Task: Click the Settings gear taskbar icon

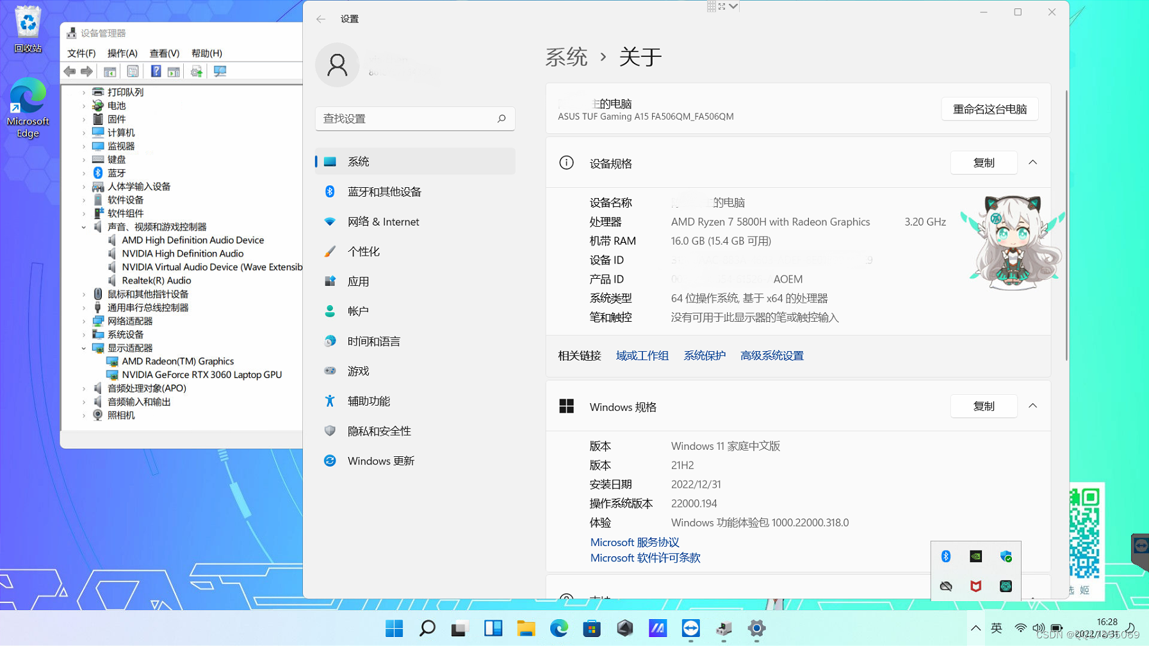Action: [756, 629]
